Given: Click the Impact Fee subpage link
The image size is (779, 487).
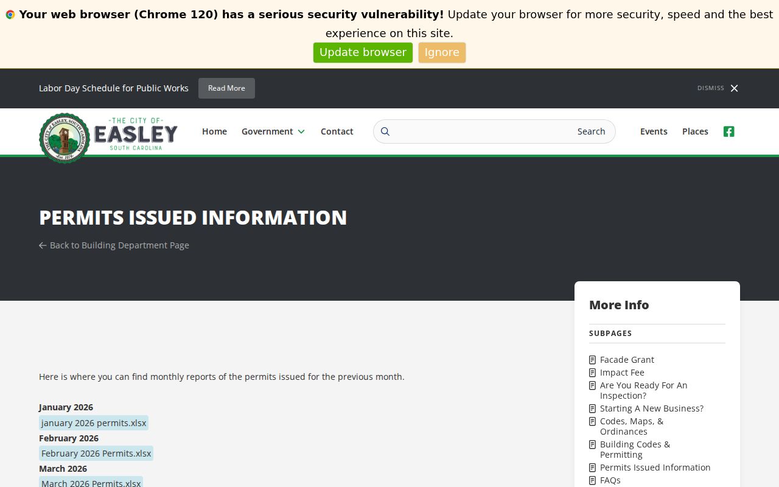Looking at the screenshot, I should 622,373.
